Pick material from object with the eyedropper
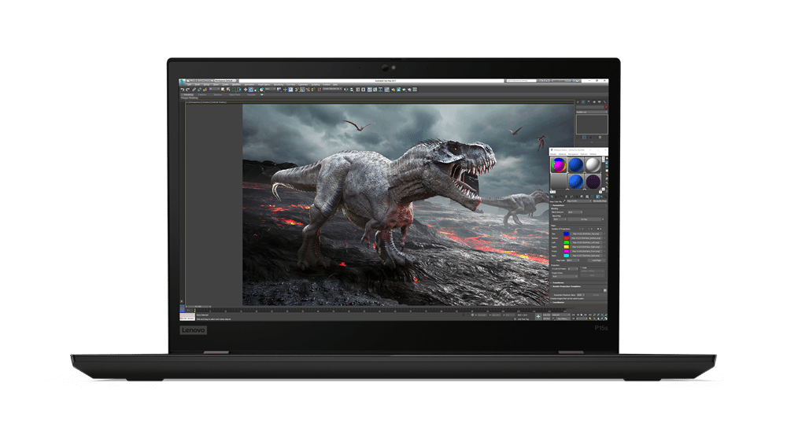This screenshot has height=442, width=787. pos(564,201)
